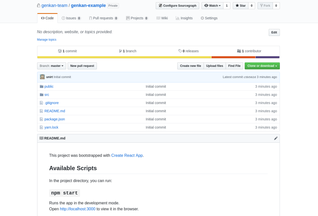Click Upload files button
The height and width of the screenshot is (216, 318).
(x=215, y=66)
